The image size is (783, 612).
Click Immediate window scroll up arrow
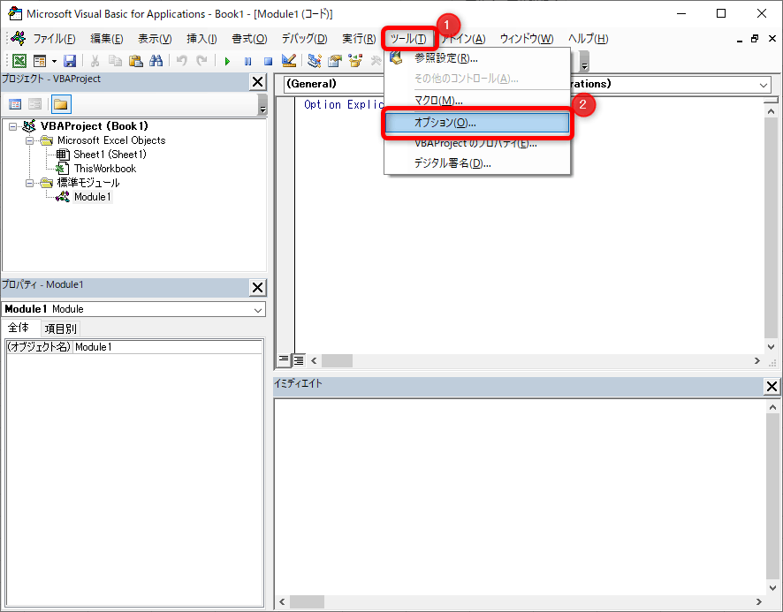coord(772,407)
